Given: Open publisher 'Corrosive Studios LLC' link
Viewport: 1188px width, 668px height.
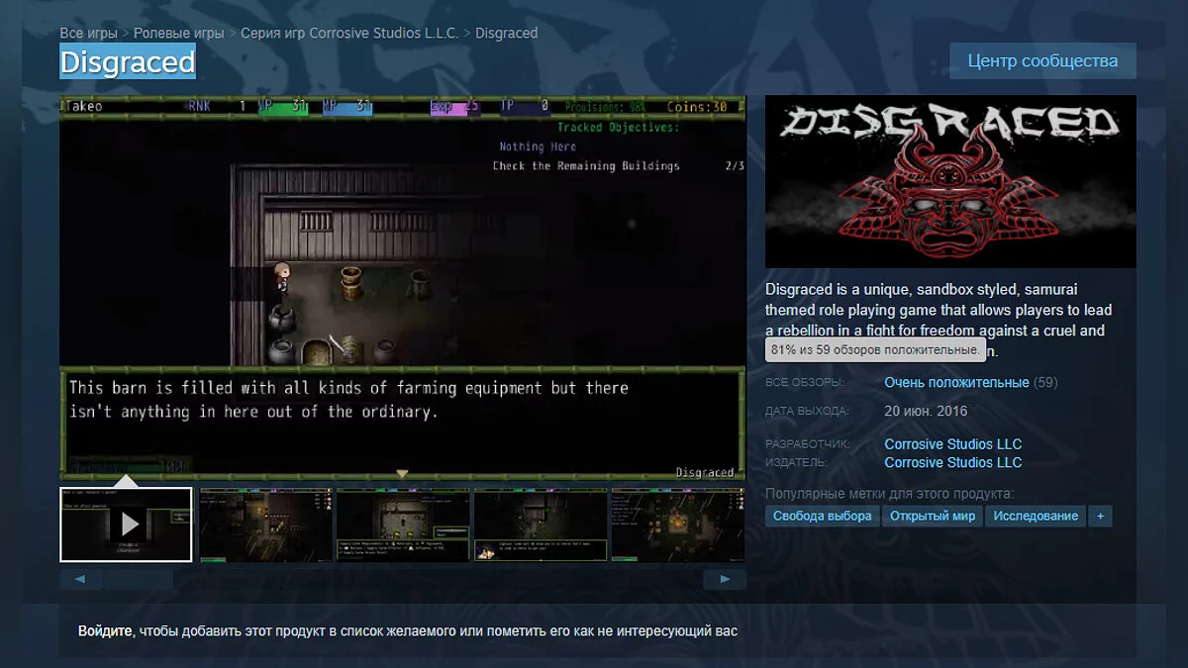Looking at the screenshot, I should click(952, 462).
